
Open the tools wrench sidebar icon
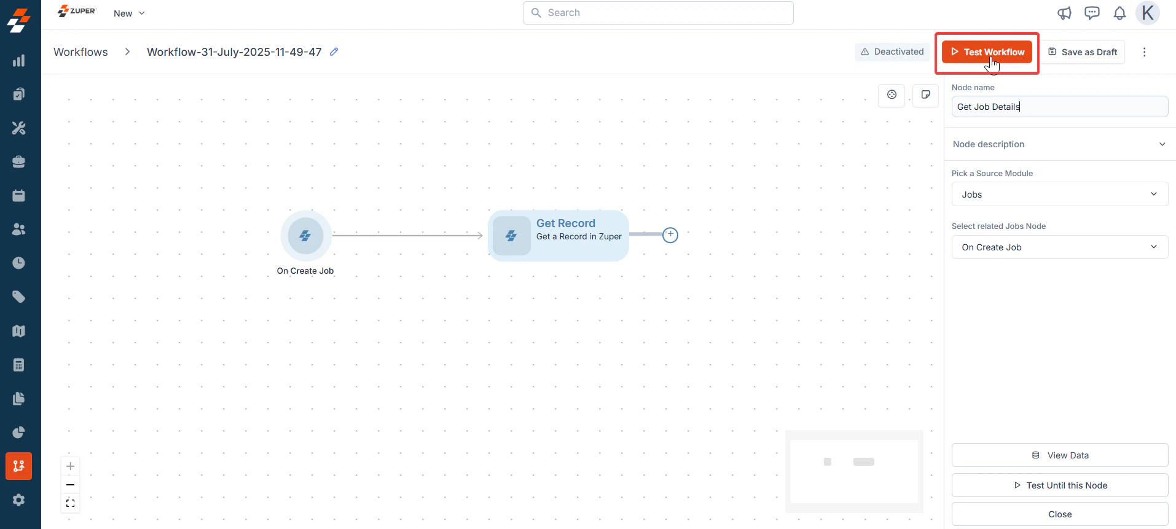coord(19,128)
